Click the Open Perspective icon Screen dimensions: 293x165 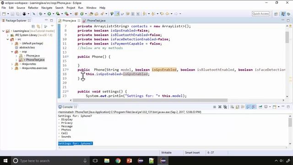(276, 14)
